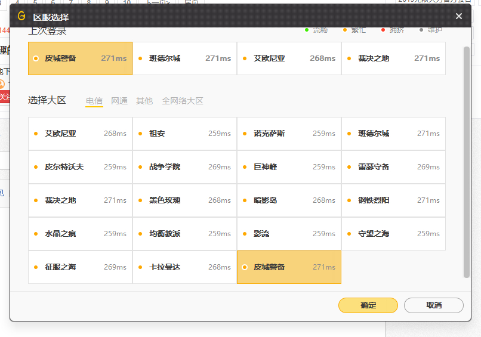Select 艾欧尼亚 in last login row
The image size is (481, 337).
289,58
